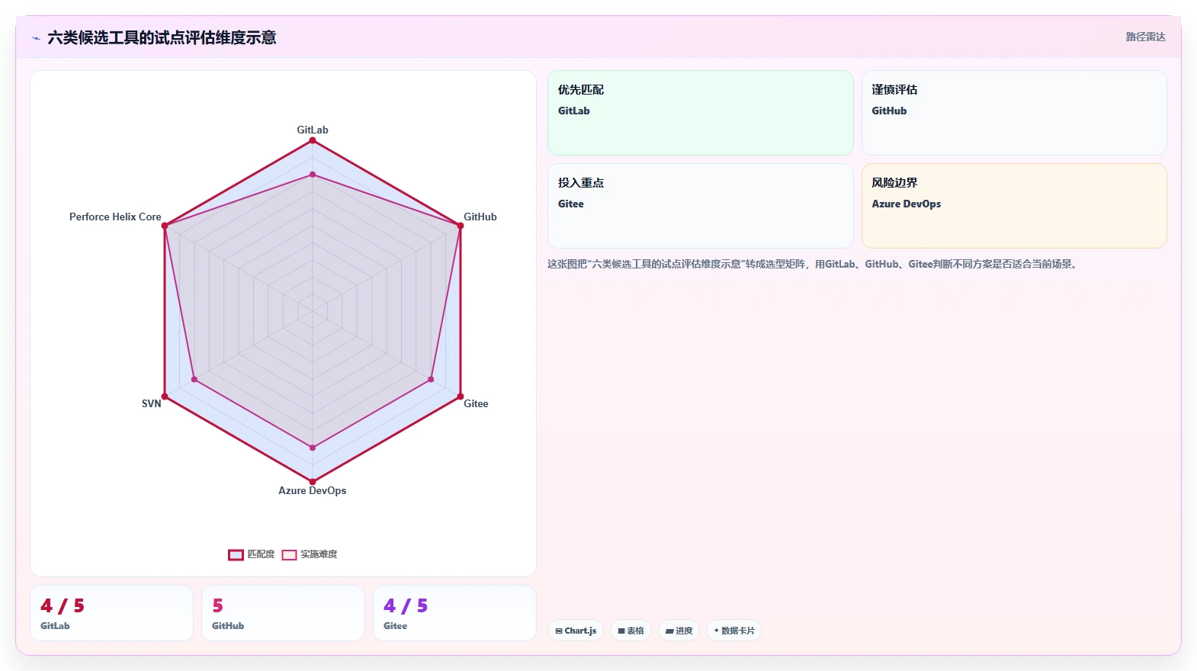
Task: Open the 风险边界 Azure DevOps card
Action: coord(1014,206)
